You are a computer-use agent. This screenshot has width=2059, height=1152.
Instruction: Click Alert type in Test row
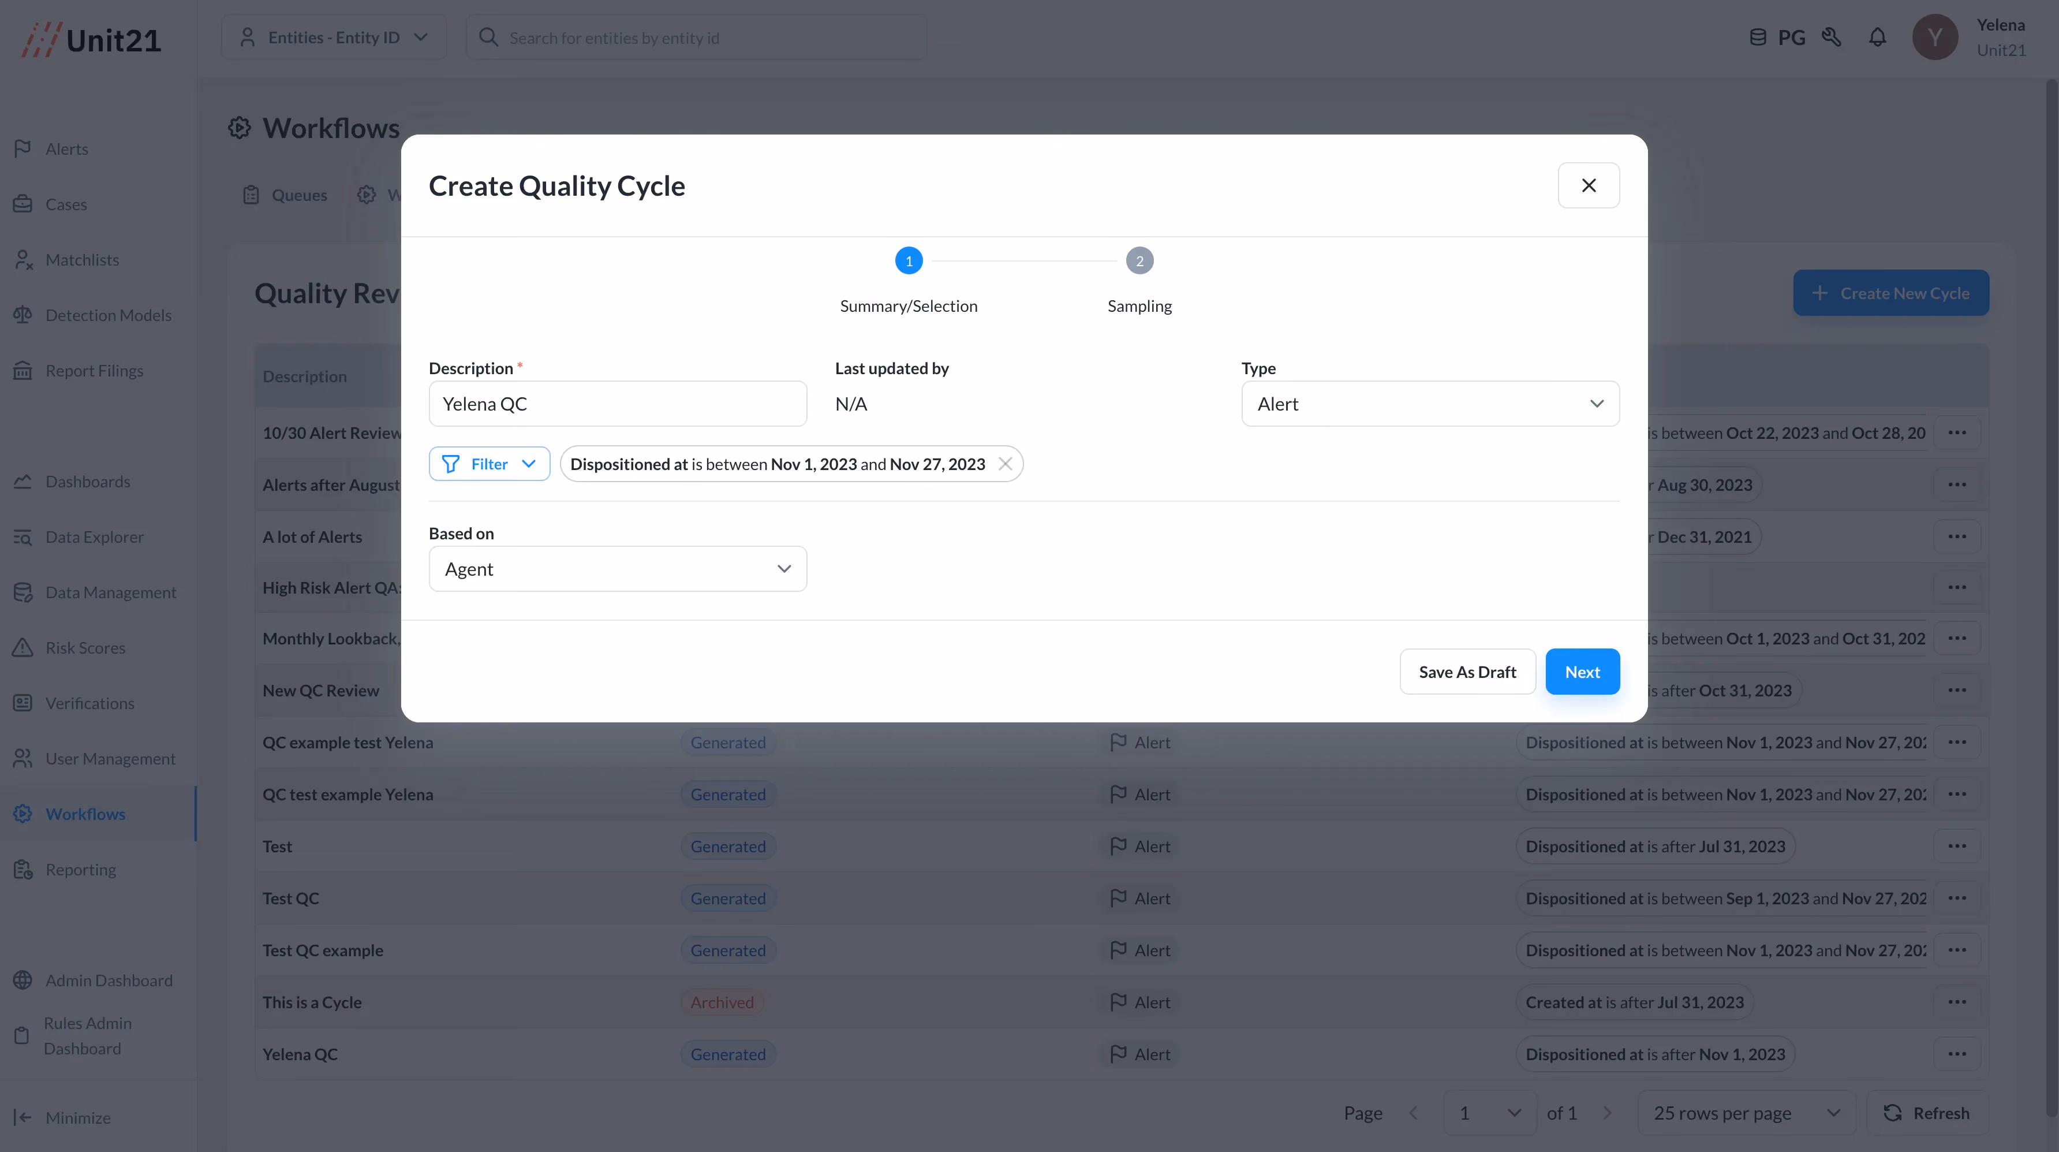point(1140,846)
